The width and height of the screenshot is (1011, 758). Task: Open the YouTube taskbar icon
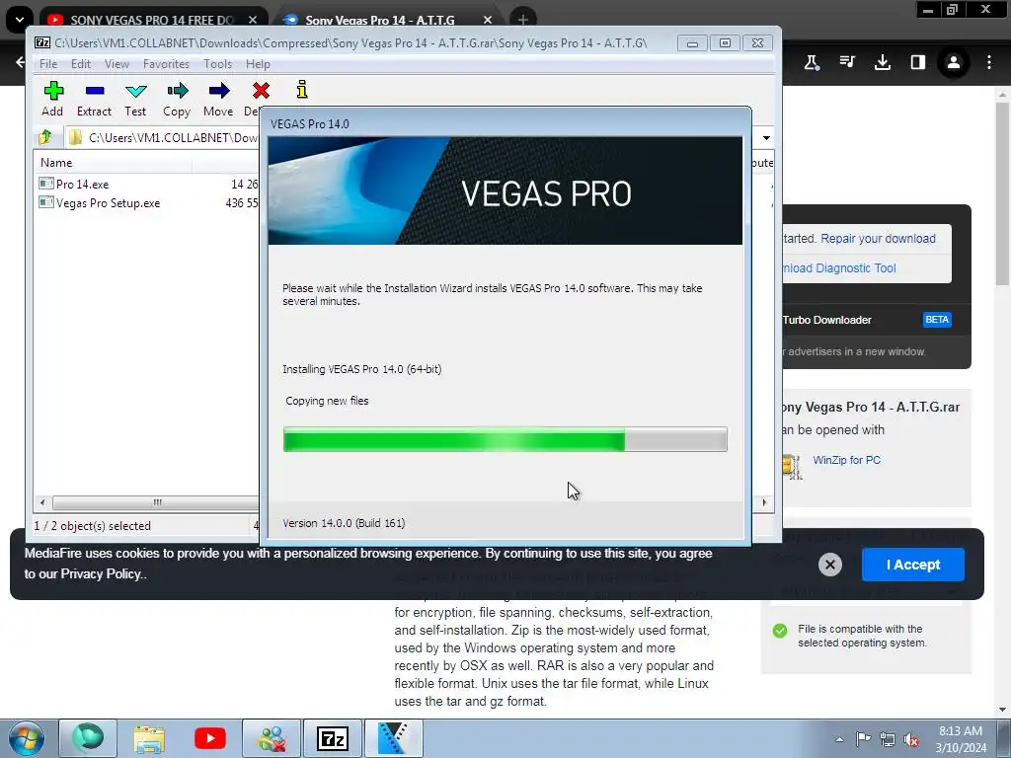tap(210, 738)
